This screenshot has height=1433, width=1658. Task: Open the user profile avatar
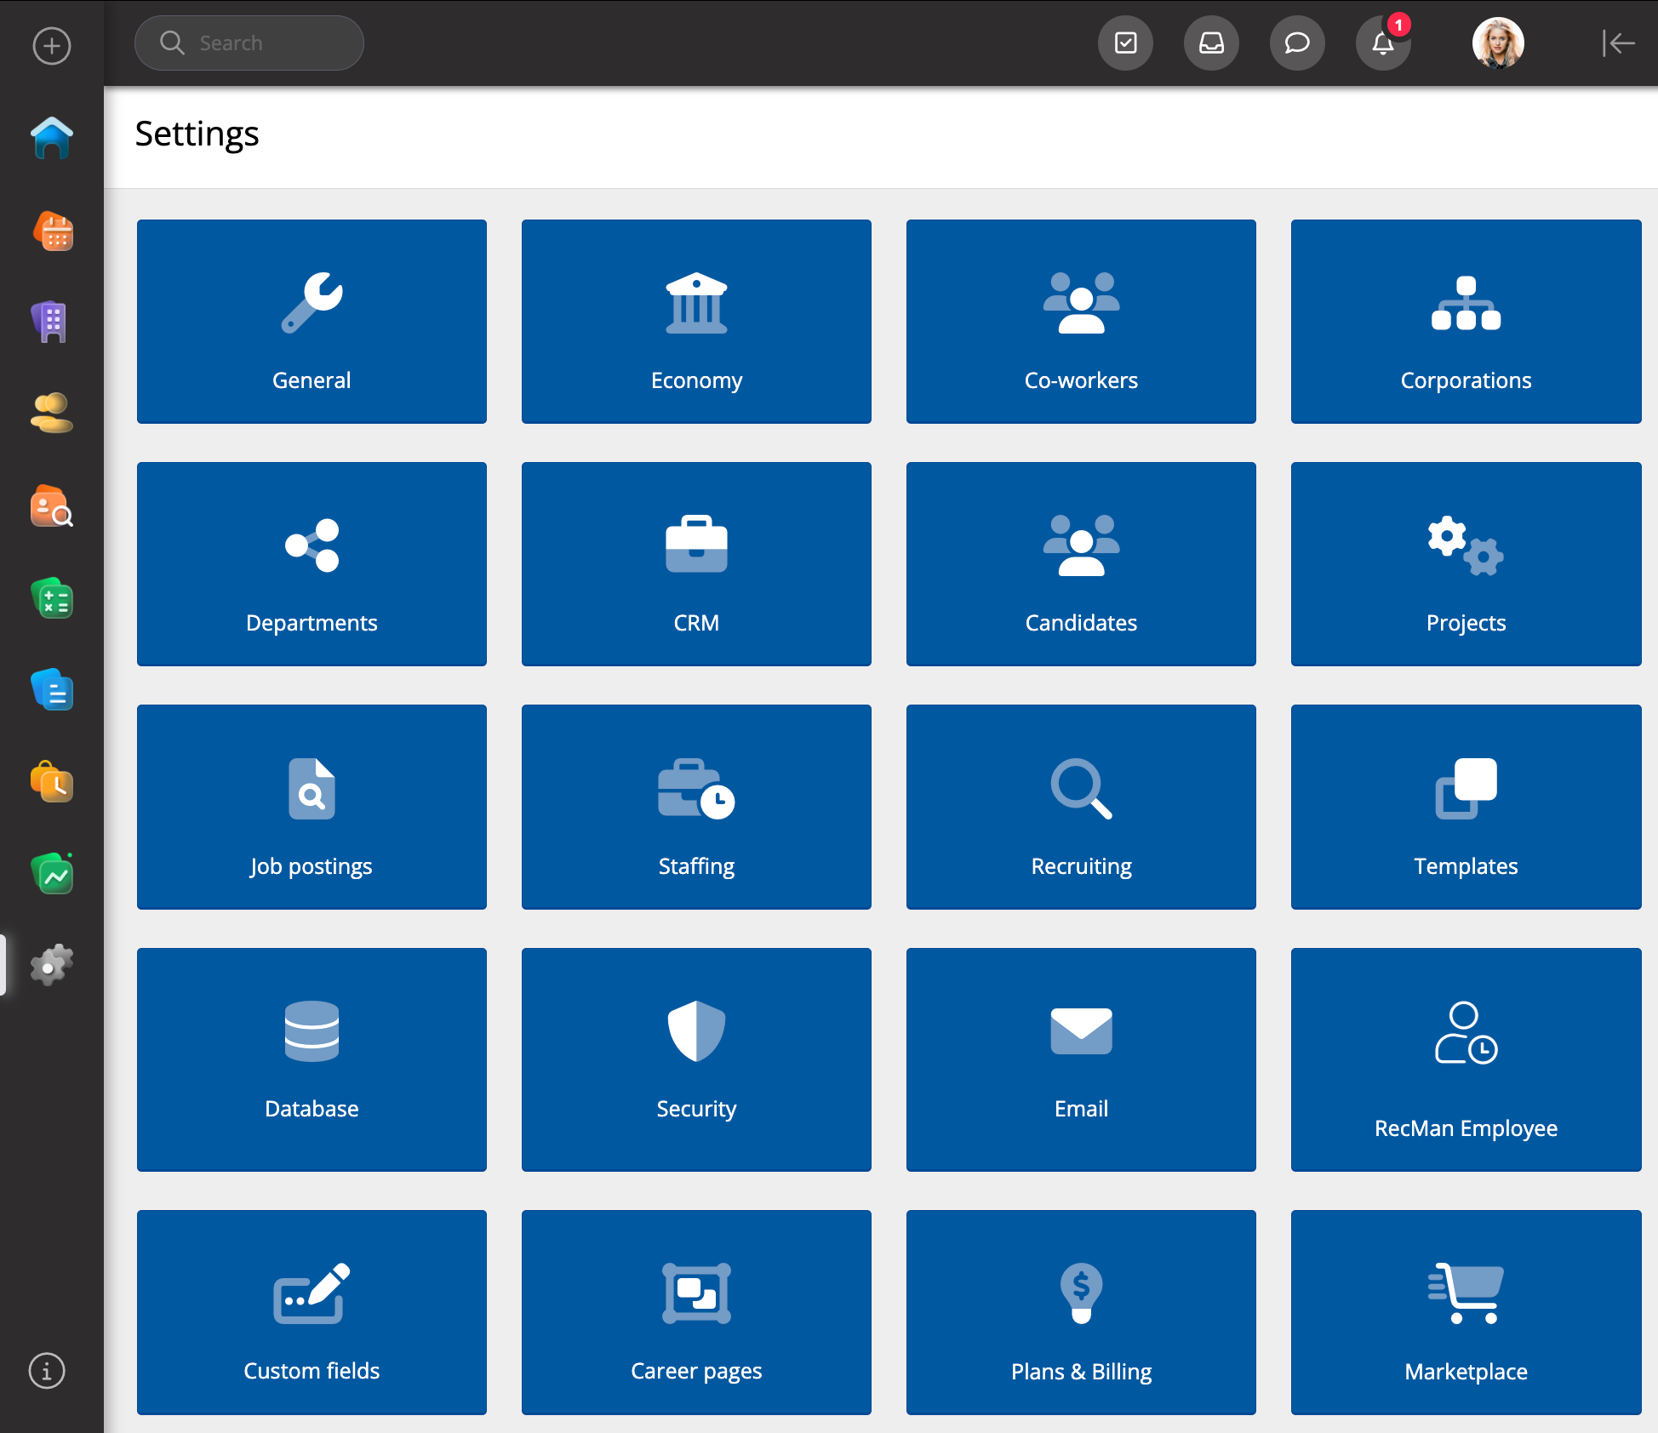coord(1498,43)
